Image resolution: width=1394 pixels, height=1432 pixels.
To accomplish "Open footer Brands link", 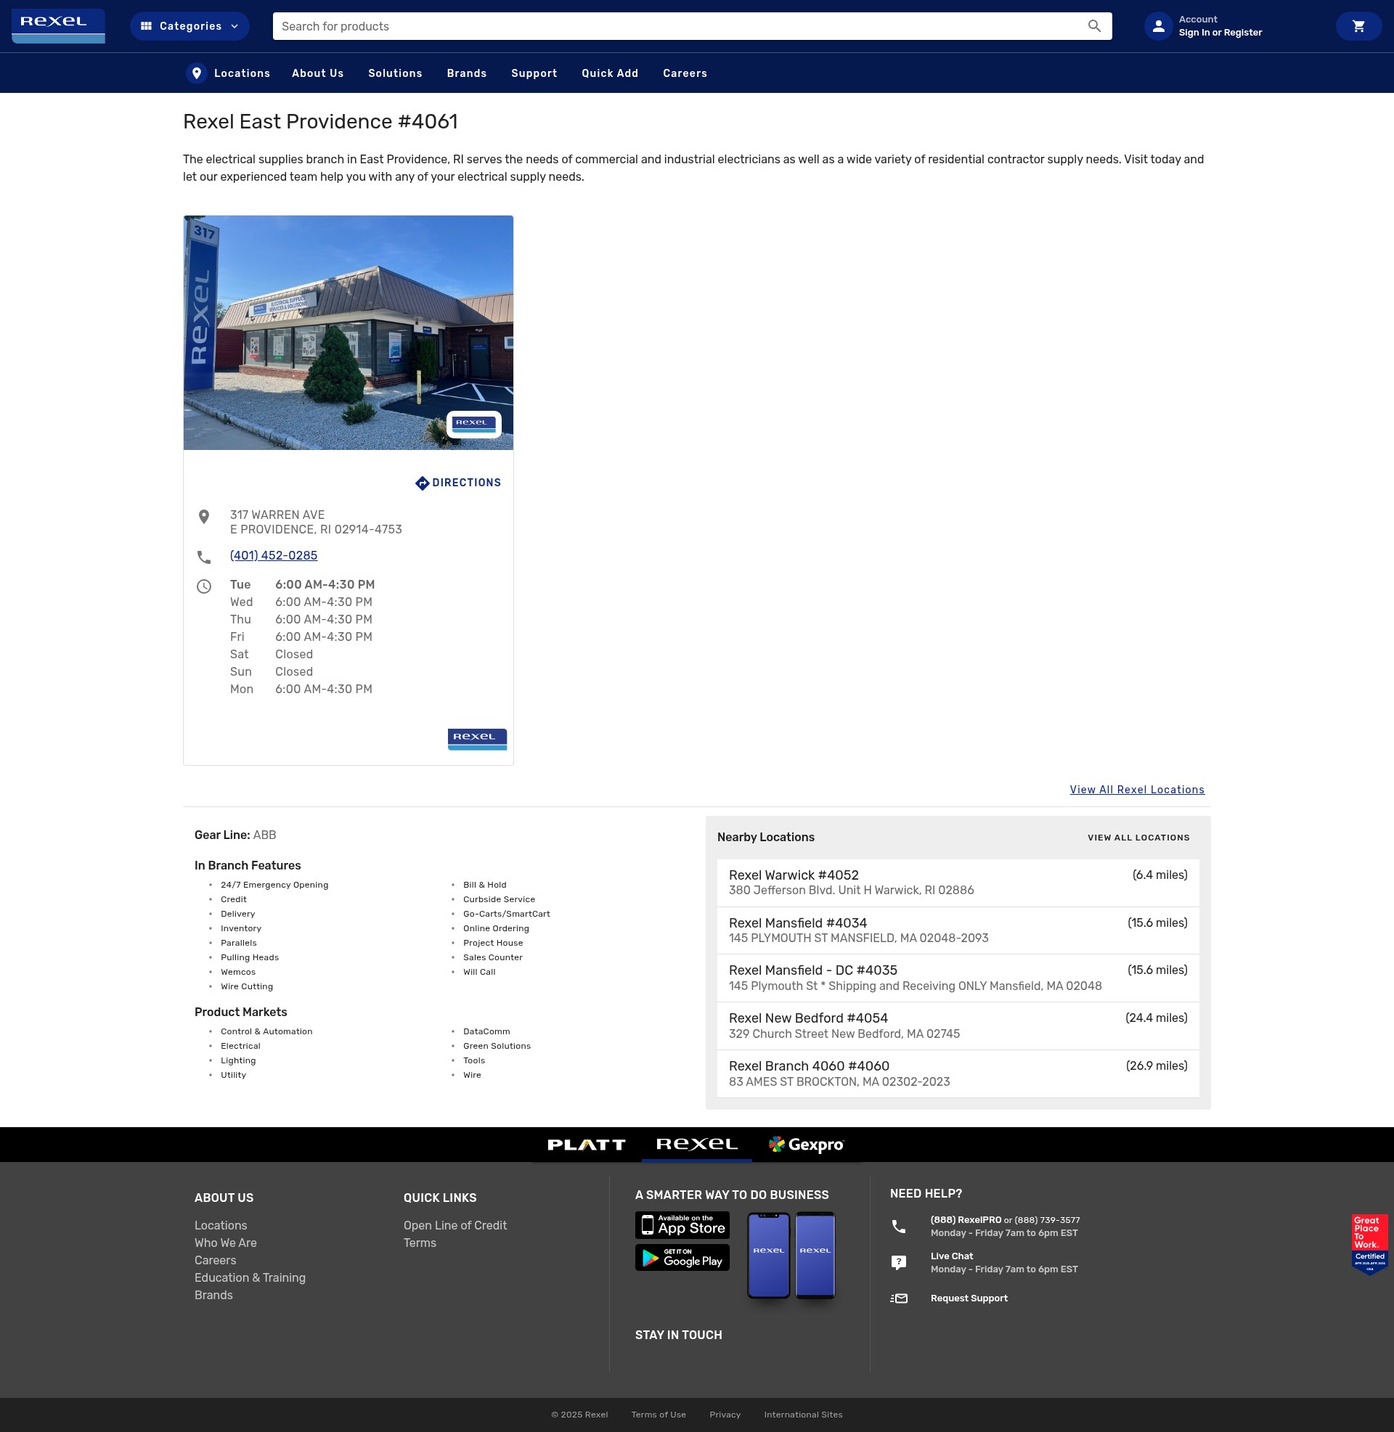I will (213, 1295).
